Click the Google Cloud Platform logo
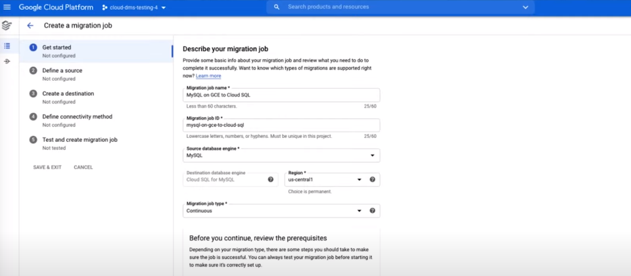The height and width of the screenshot is (276, 631). tap(56, 7)
